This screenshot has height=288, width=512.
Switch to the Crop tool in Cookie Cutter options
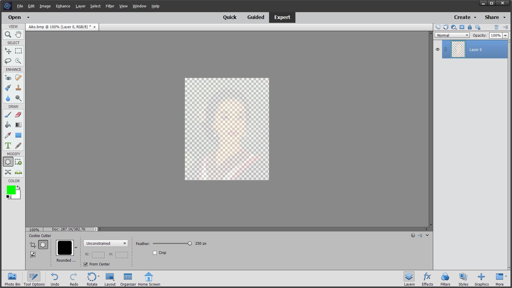[x=33, y=245]
